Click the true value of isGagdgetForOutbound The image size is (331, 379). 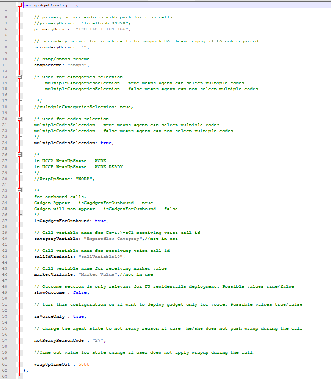click(x=100, y=221)
